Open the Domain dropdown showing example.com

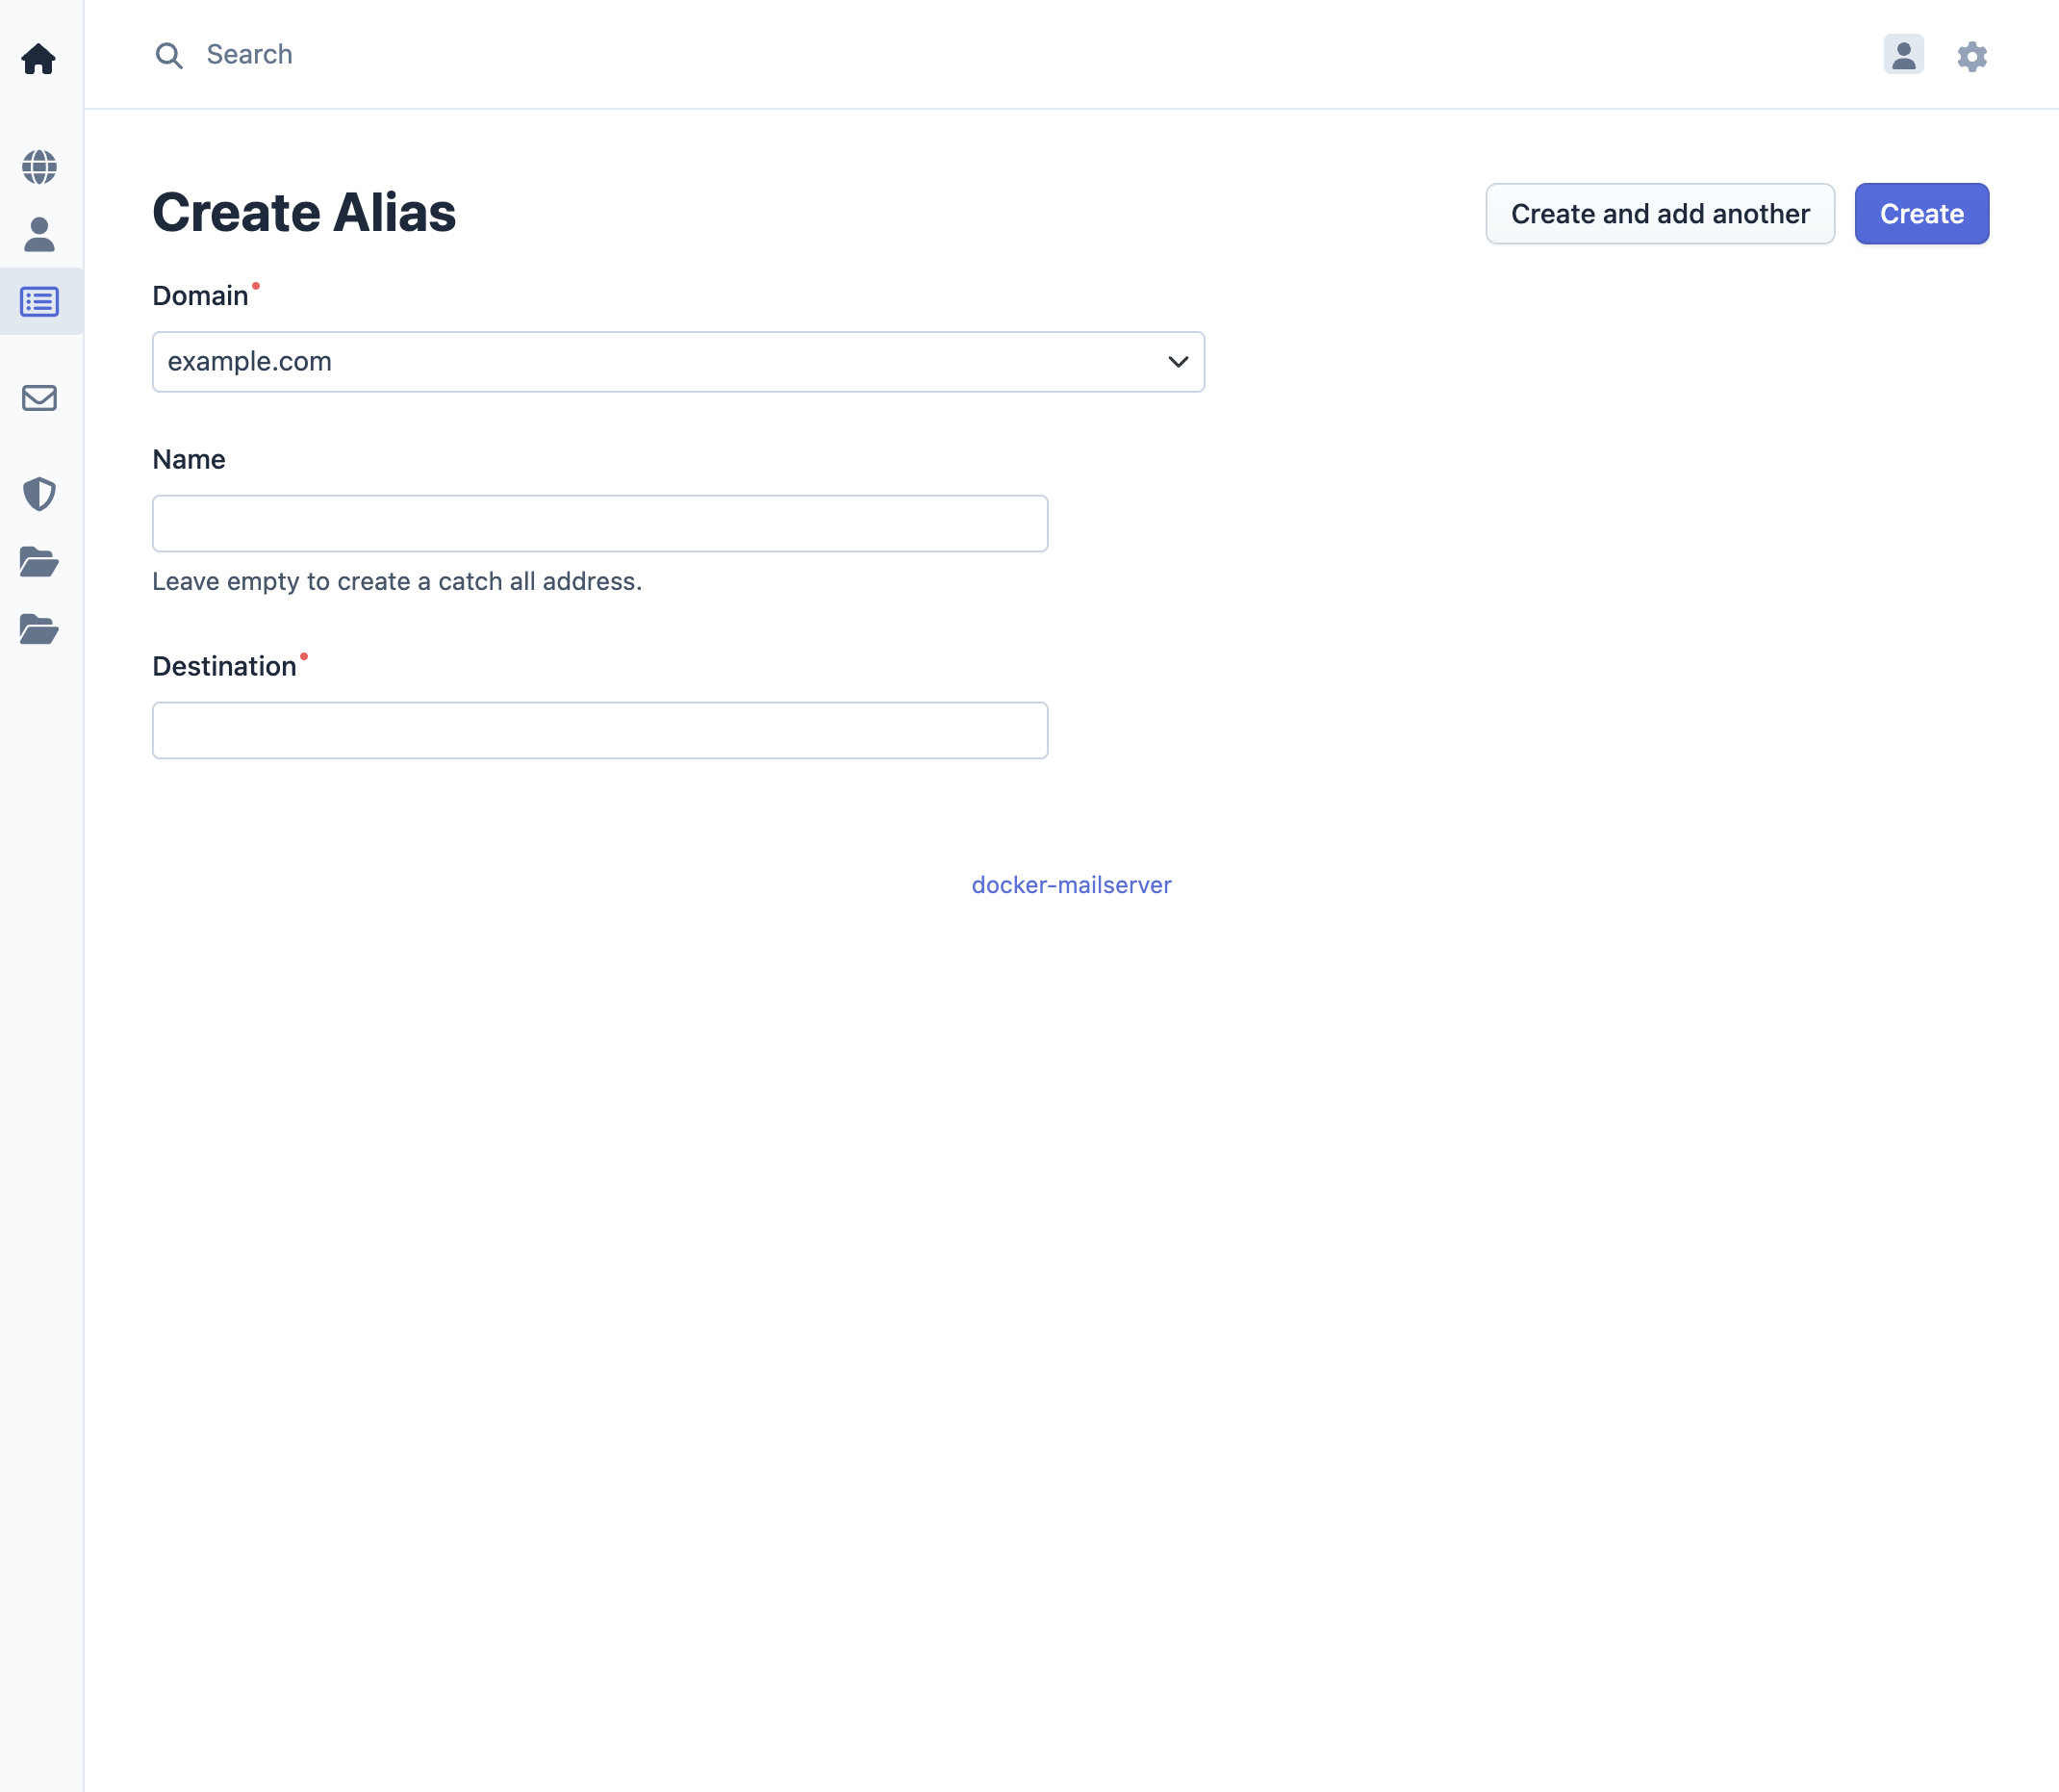click(678, 362)
